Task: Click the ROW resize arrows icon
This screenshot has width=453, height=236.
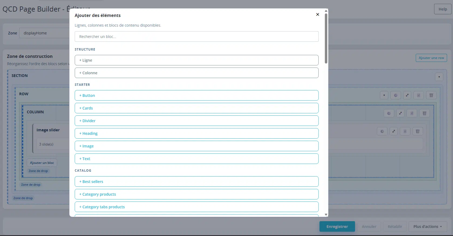Action: pyautogui.click(x=407, y=95)
